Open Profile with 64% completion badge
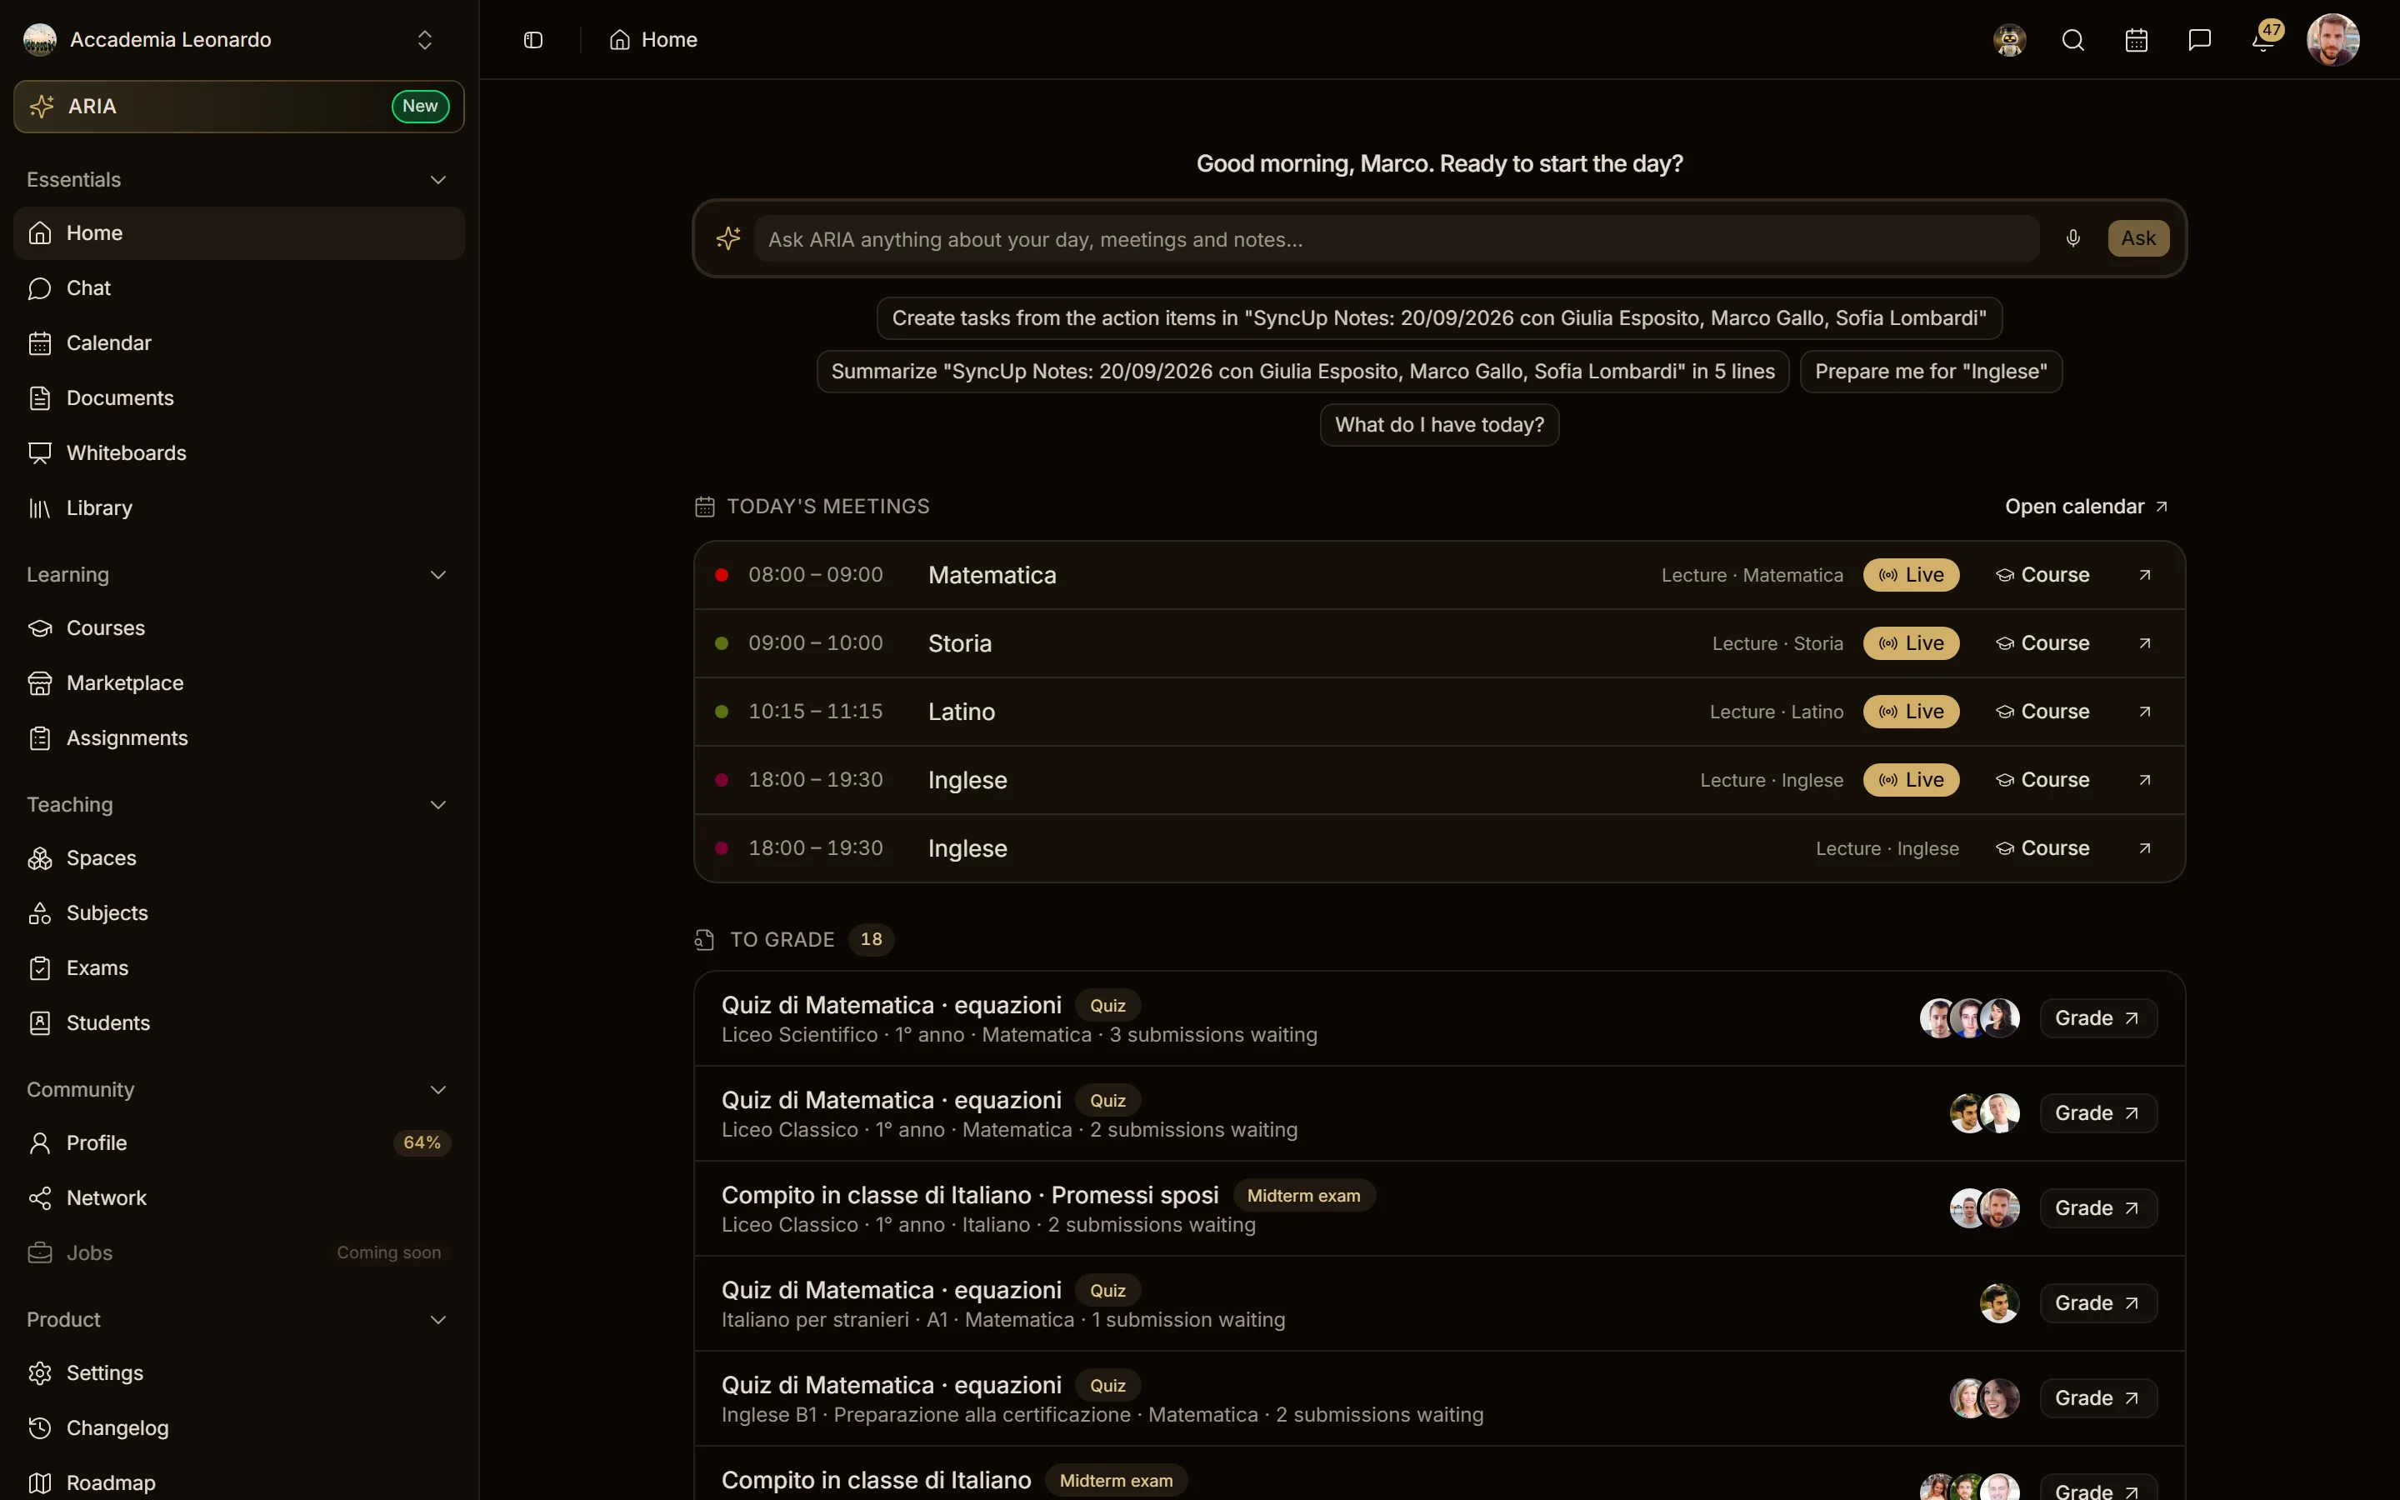Screen dimensions: 2400x1500 click(x=239, y=1142)
